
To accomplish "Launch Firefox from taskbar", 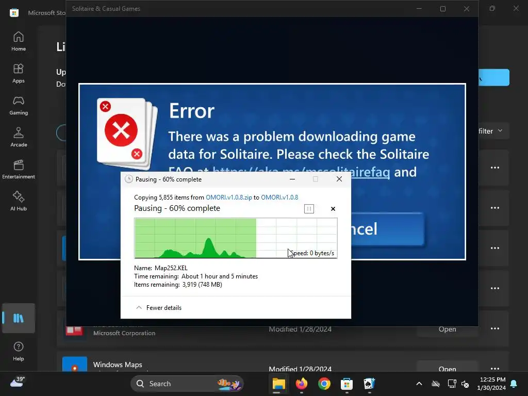I will click(x=301, y=384).
